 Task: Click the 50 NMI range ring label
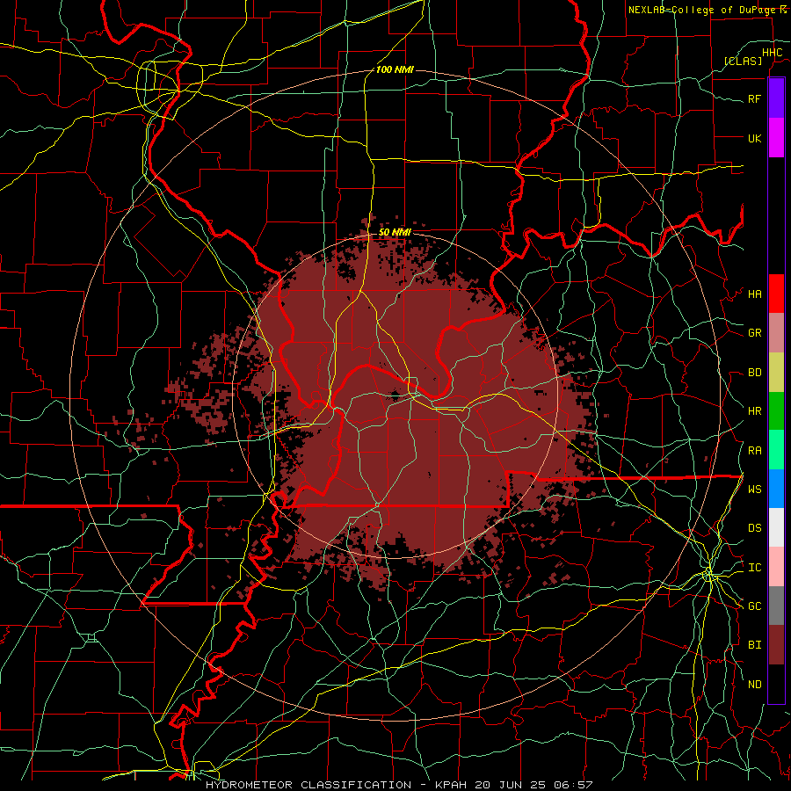(395, 232)
